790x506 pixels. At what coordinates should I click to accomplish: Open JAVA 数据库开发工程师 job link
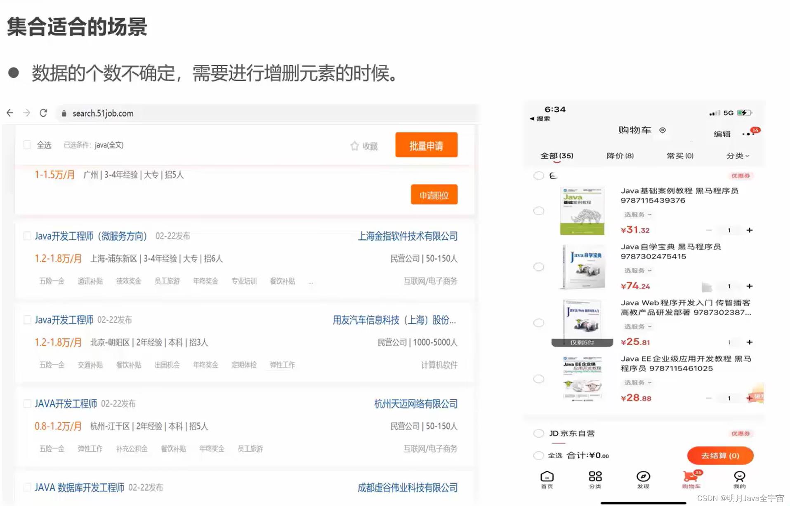pos(79,488)
